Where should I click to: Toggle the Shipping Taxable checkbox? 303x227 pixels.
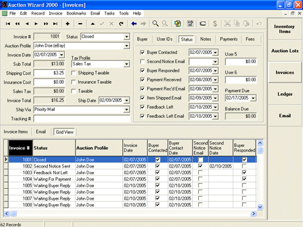[74, 73]
